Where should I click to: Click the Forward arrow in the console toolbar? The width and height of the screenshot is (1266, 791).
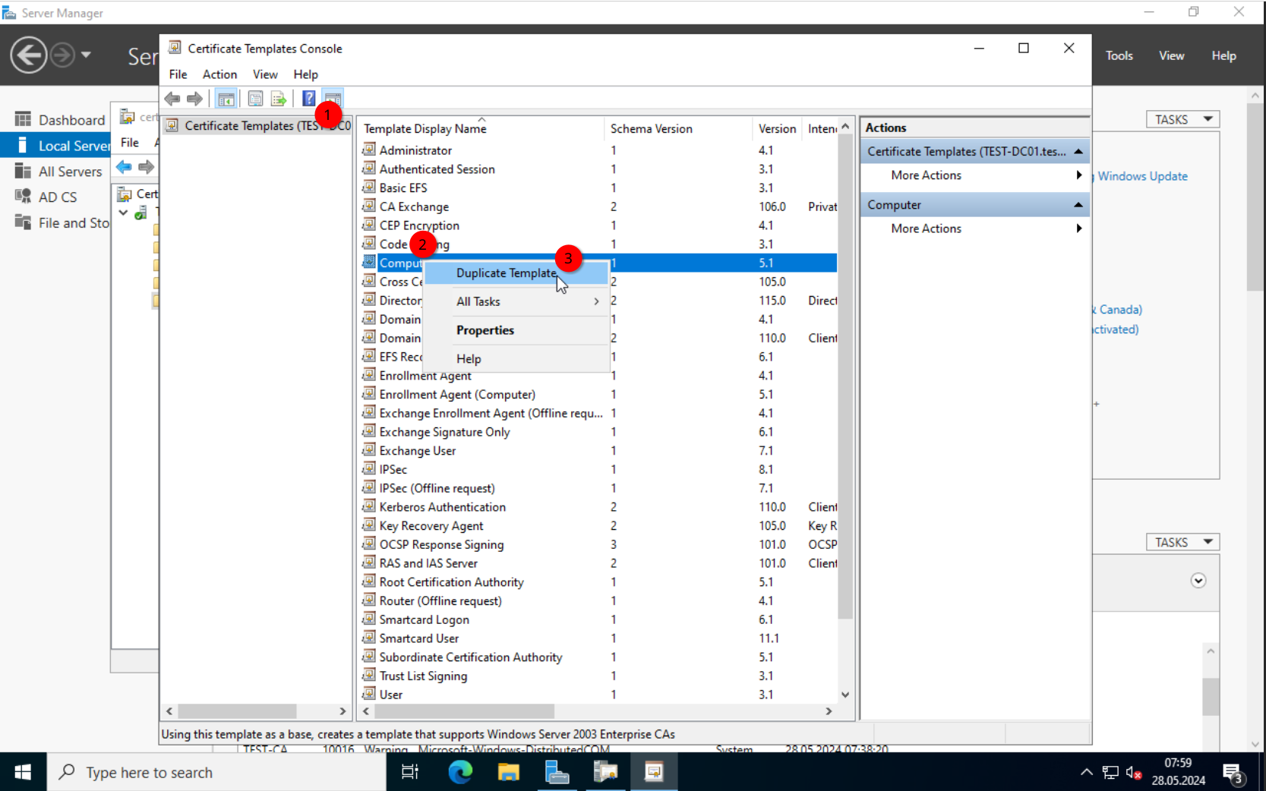[194, 99]
